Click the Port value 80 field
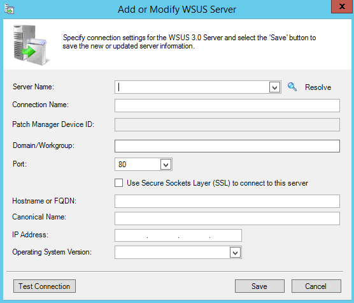The image size is (354, 303). (138, 165)
